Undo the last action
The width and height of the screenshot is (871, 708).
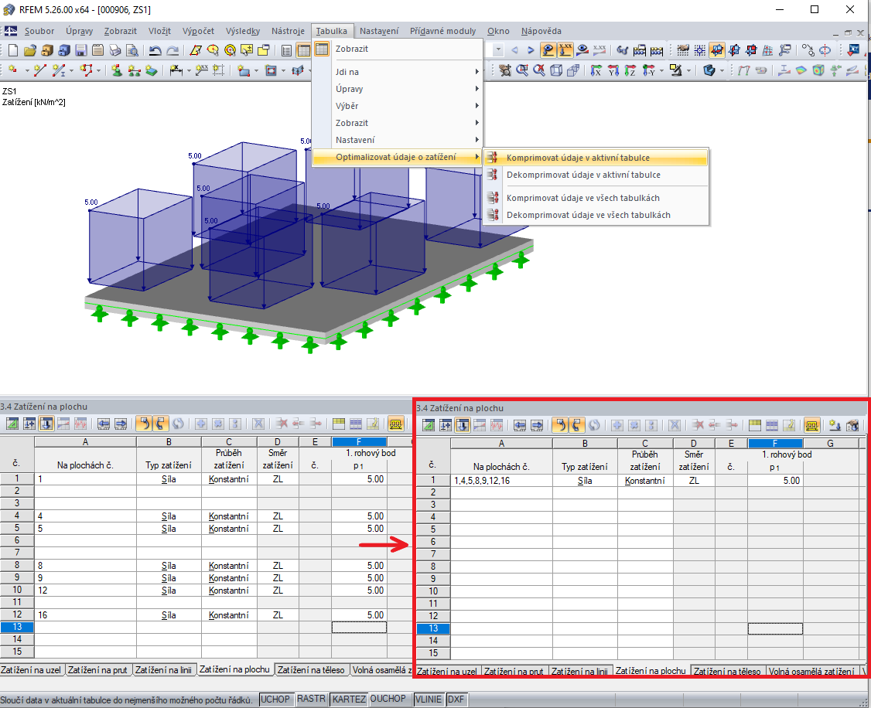(155, 50)
